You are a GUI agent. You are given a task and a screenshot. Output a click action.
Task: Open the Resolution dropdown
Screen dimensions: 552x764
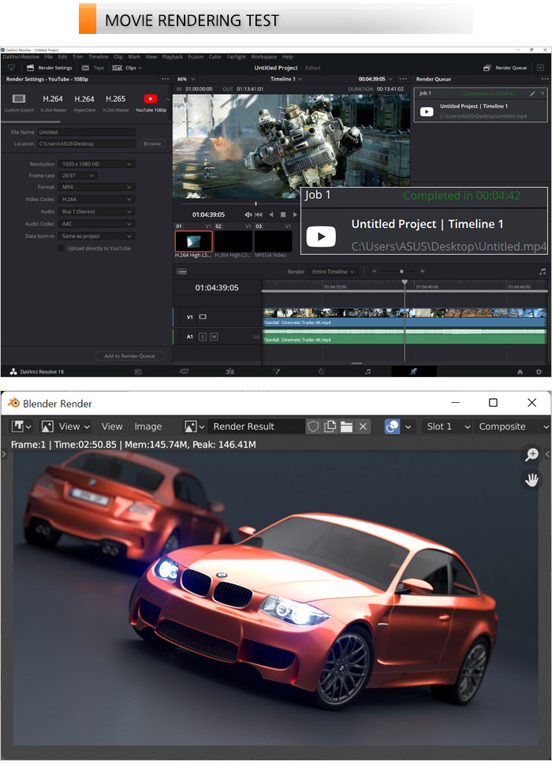pyautogui.click(x=96, y=164)
